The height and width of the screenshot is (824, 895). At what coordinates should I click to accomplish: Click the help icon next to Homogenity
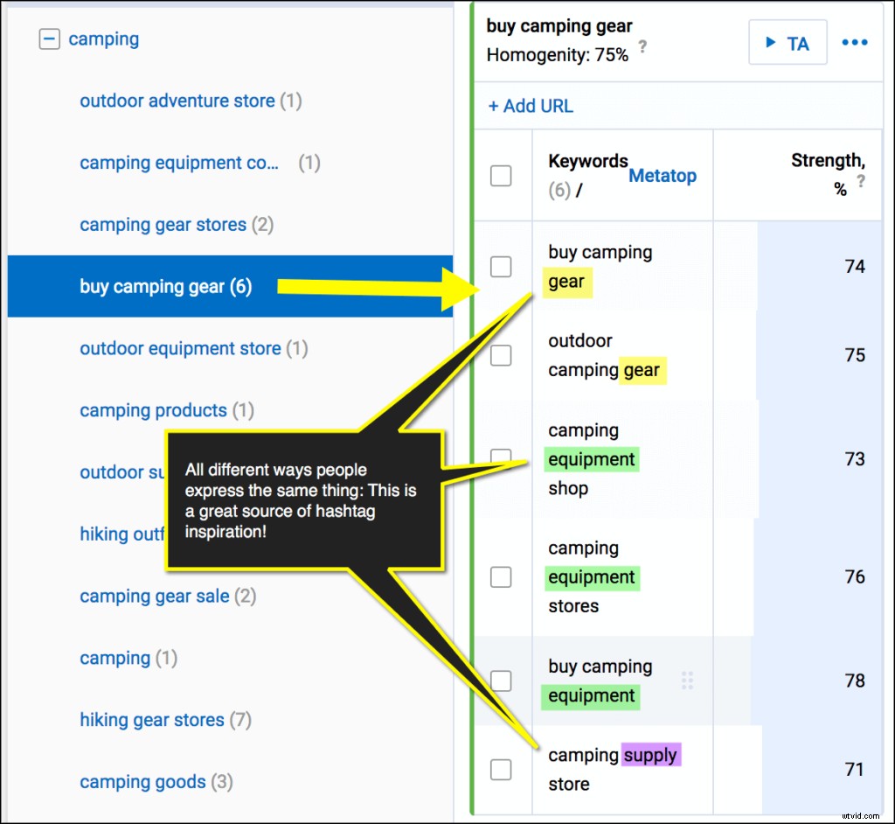[643, 47]
